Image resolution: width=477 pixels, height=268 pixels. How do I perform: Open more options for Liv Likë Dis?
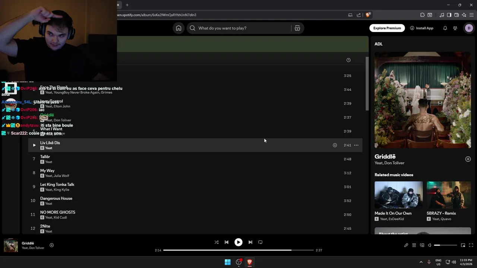tap(356, 145)
